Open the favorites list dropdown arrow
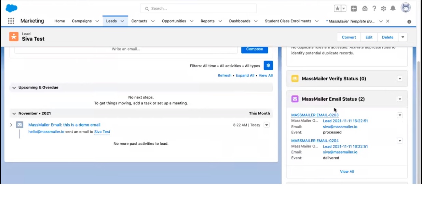Image resolution: width=422 pixels, height=200 pixels. pos(343,9)
